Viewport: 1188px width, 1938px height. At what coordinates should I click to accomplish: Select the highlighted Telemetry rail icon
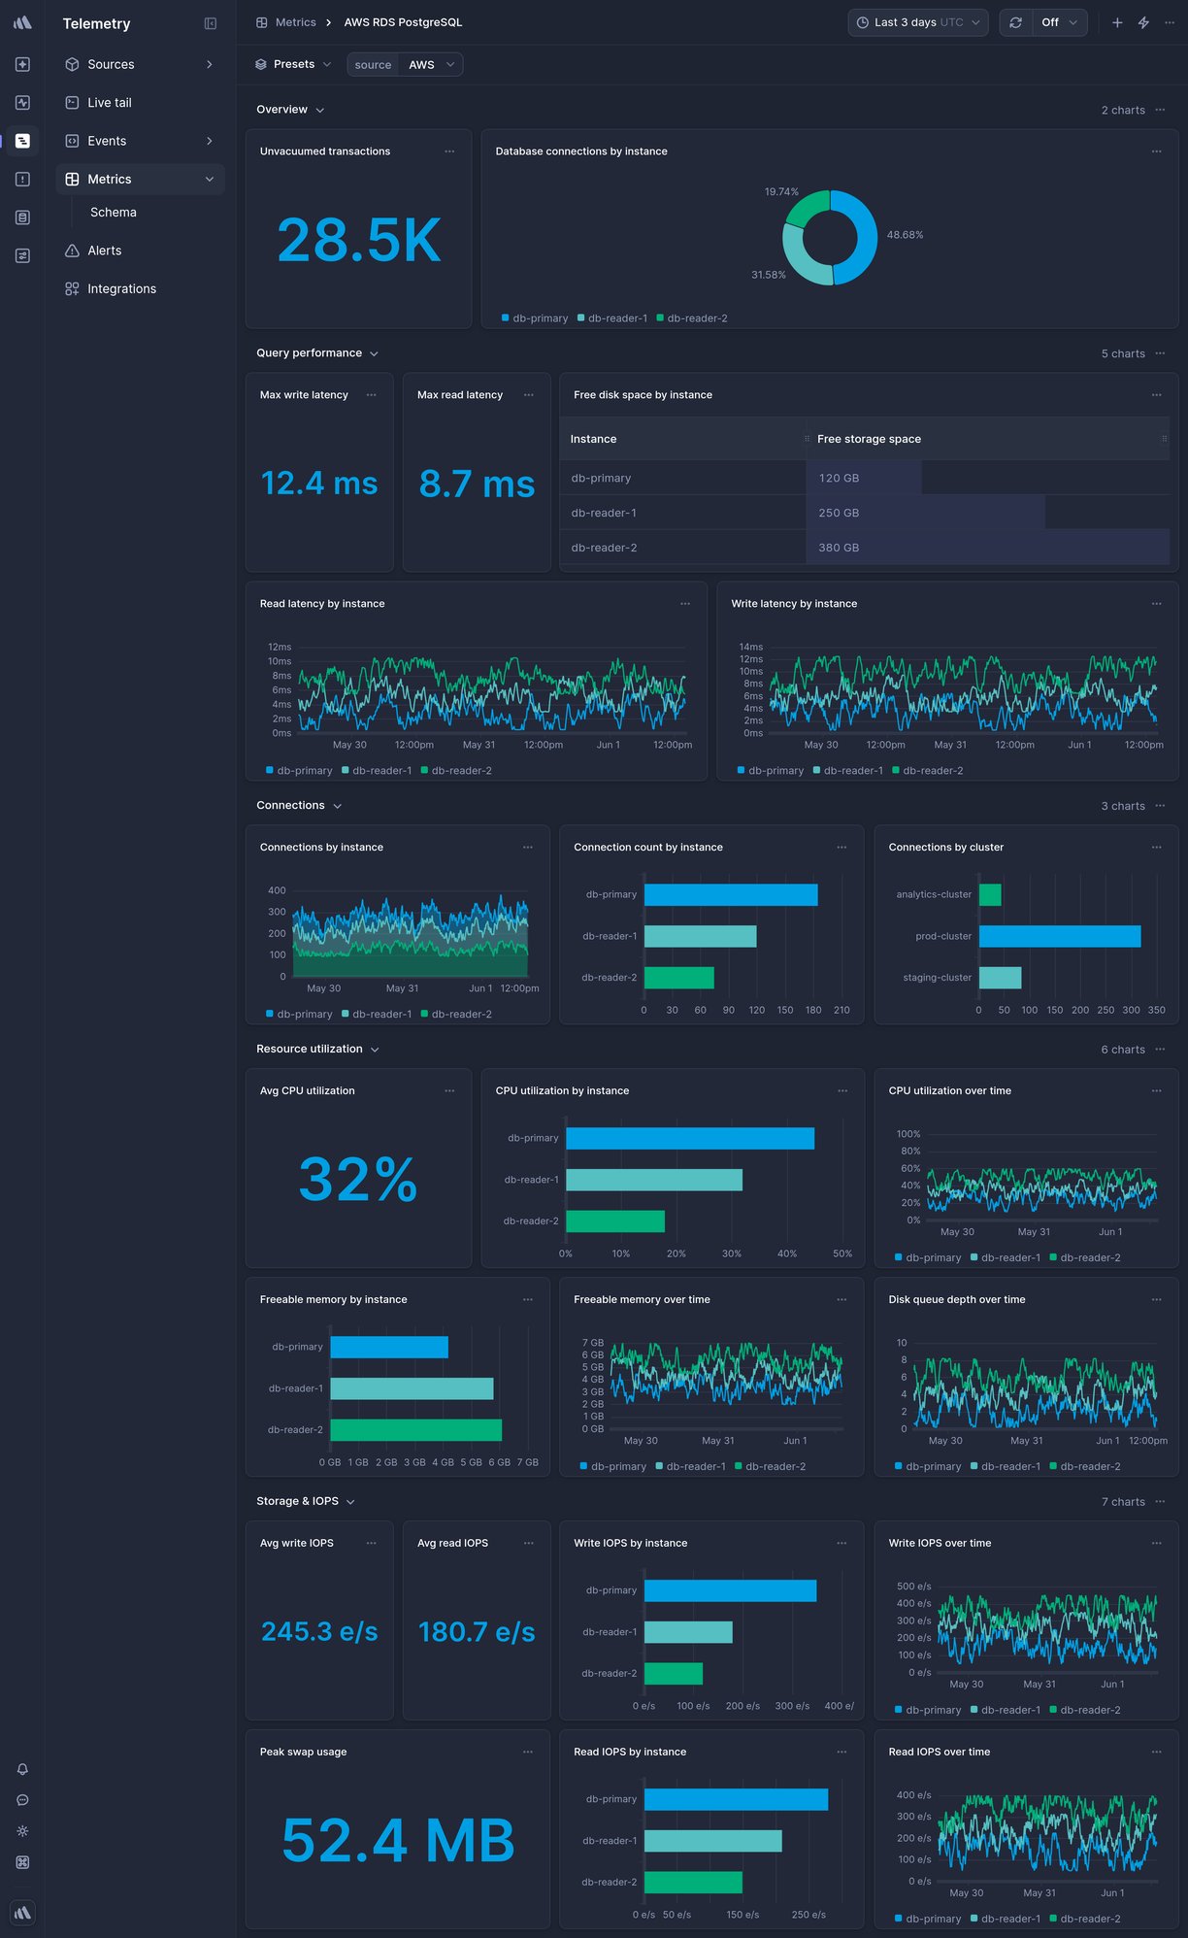click(x=22, y=141)
